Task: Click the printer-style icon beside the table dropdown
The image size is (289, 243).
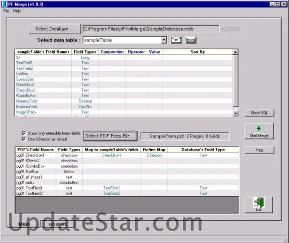Action: coord(191,40)
